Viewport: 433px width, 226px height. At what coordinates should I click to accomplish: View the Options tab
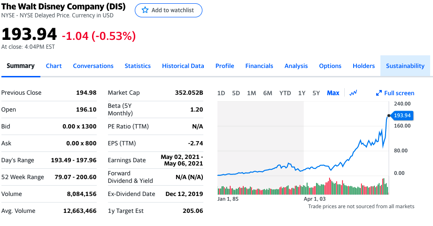pyautogui.click(x=330, y=66)
